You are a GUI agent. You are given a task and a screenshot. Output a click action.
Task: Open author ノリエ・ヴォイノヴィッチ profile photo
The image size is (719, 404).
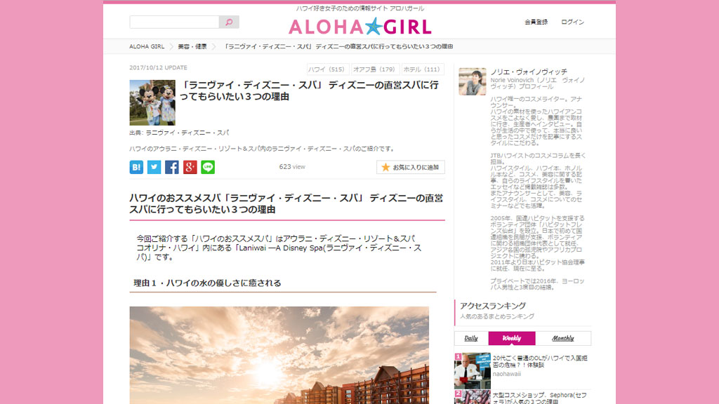473,81
